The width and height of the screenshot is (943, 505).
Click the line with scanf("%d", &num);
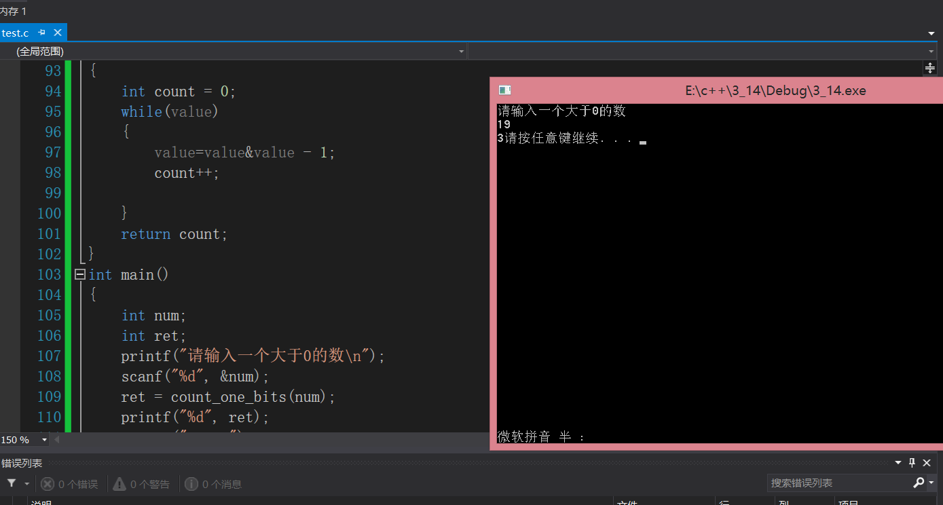(196, 376)
